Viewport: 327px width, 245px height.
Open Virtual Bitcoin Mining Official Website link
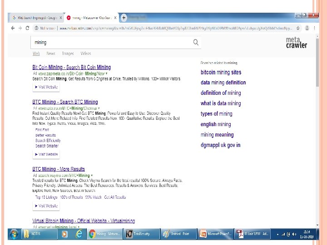[x=84, y=220]
